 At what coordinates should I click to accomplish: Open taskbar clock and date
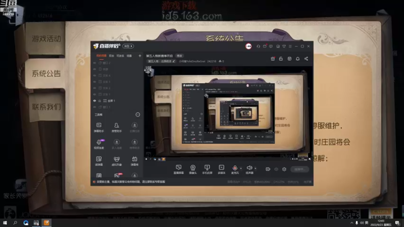coord(381,223)
